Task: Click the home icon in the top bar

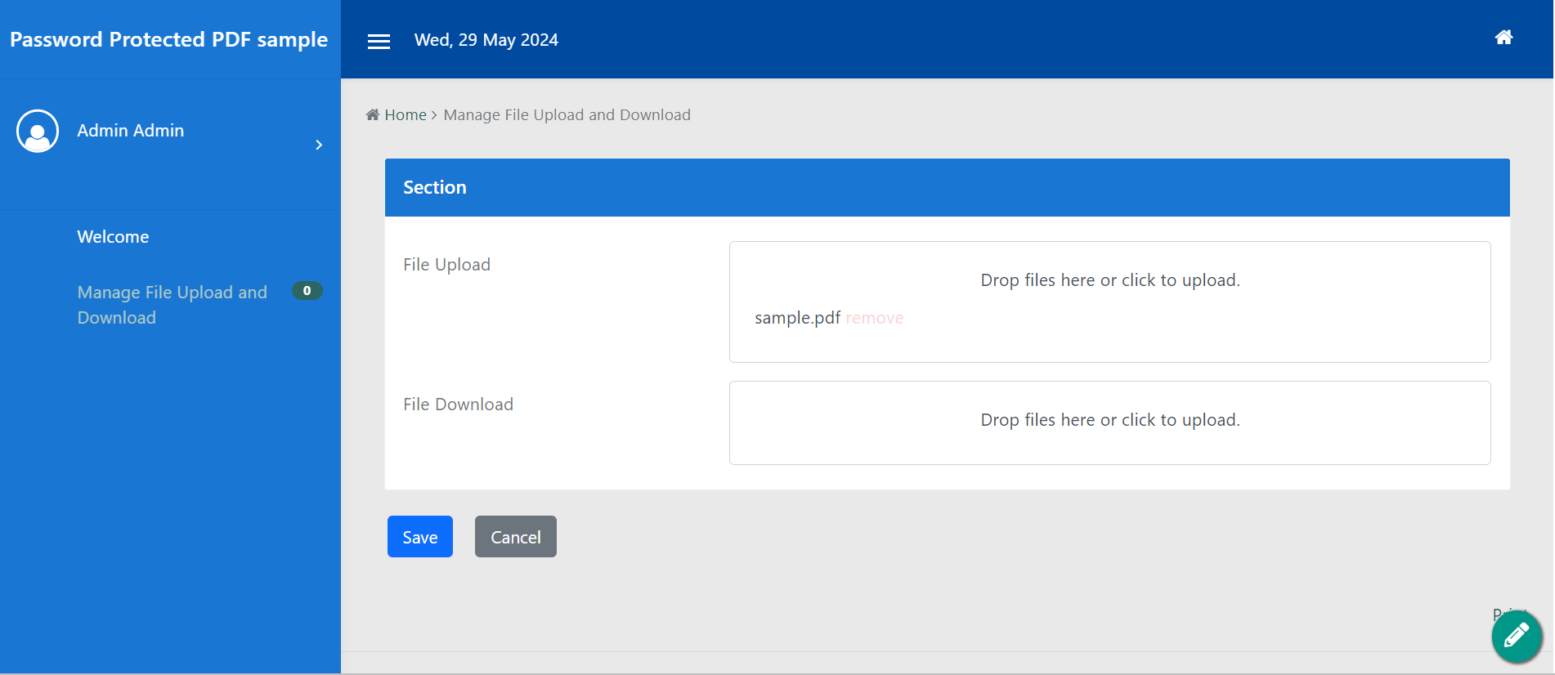Action: pyautogui.click(x=1503, y=38)
